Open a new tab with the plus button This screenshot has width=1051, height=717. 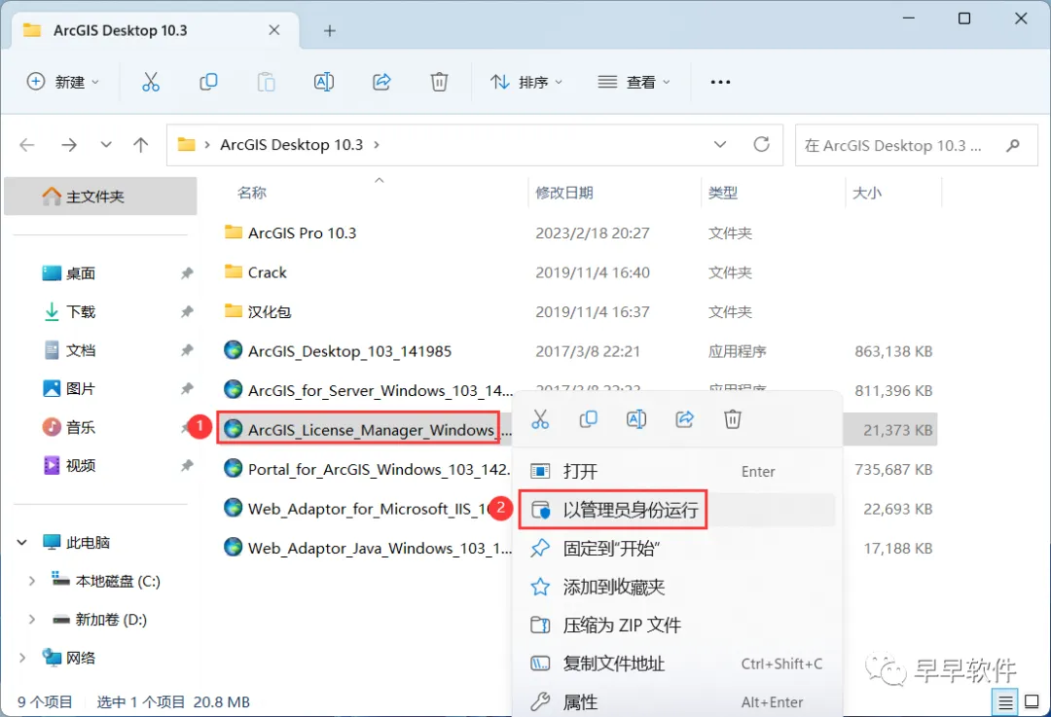point(329,30)
